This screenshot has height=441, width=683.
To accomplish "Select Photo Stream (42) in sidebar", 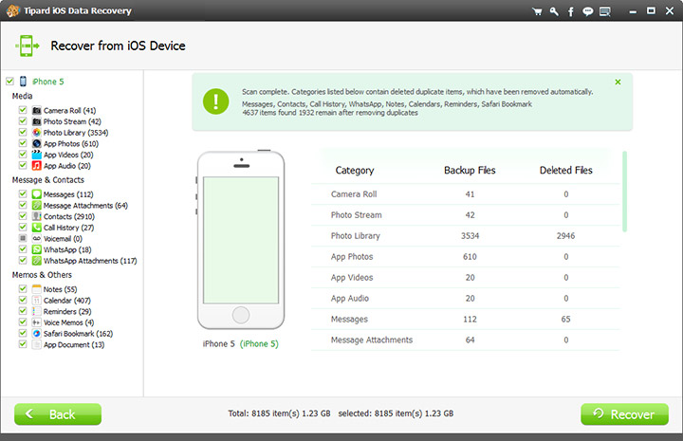I will coord(72,121).
